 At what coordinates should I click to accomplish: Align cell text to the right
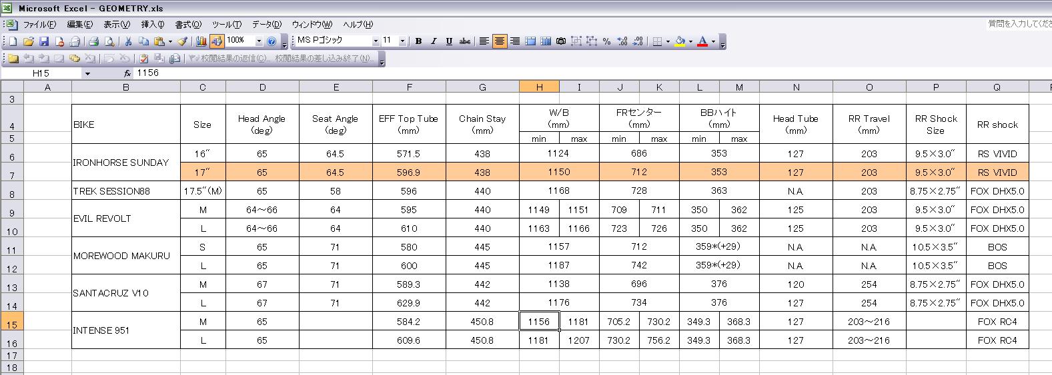(514, 41)
